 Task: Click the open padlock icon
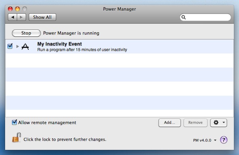(x=17, y=137)
